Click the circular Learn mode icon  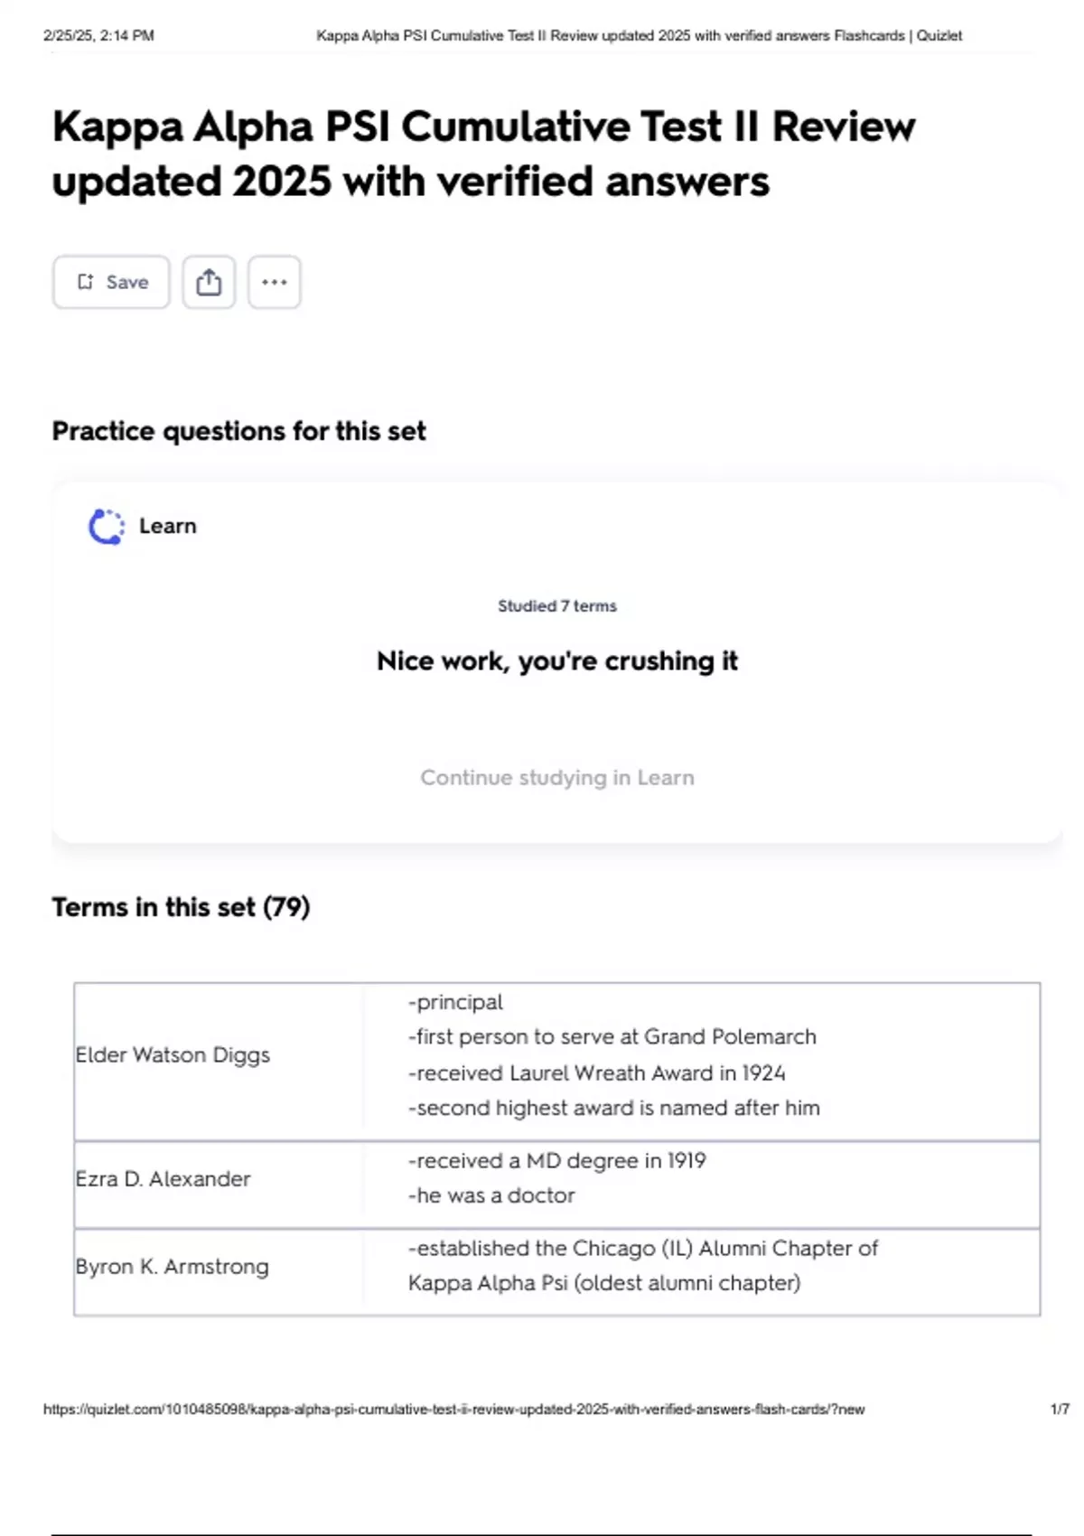[x=107, y=527]
